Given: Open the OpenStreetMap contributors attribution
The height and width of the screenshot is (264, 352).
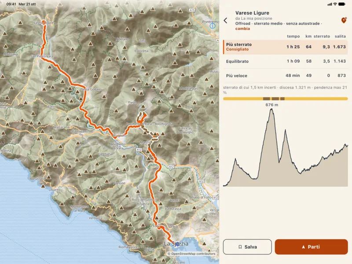Looking at the screenshot, I should pyautogui.click(x=191, y=254).
